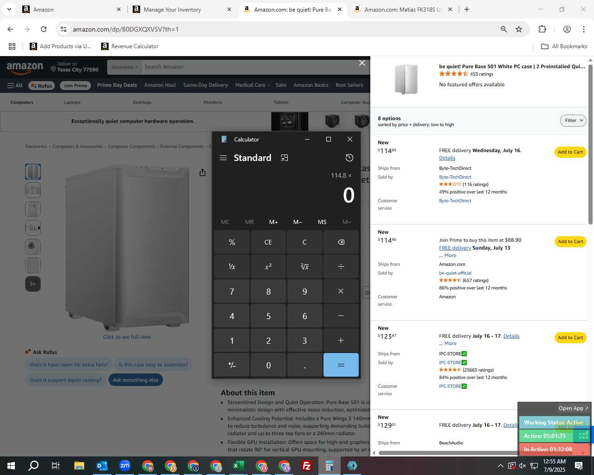Click Chrome back arrow

[x=10, y=29]
